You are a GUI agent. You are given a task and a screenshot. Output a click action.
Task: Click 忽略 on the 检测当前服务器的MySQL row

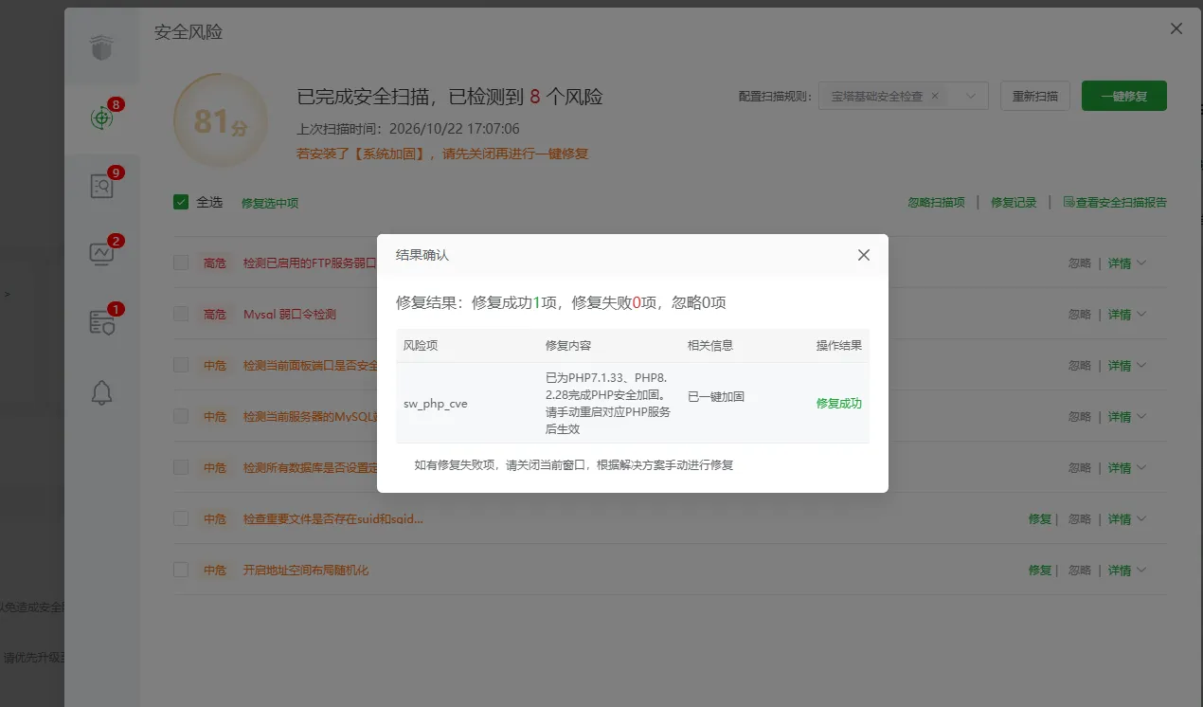pos(1080,417)
